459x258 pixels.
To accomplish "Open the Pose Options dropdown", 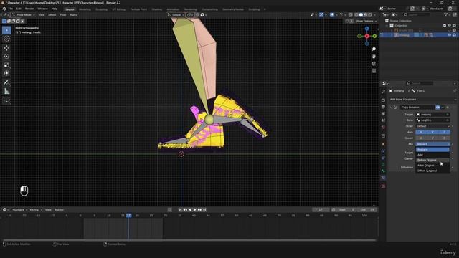I will click(x=366, y=21).
